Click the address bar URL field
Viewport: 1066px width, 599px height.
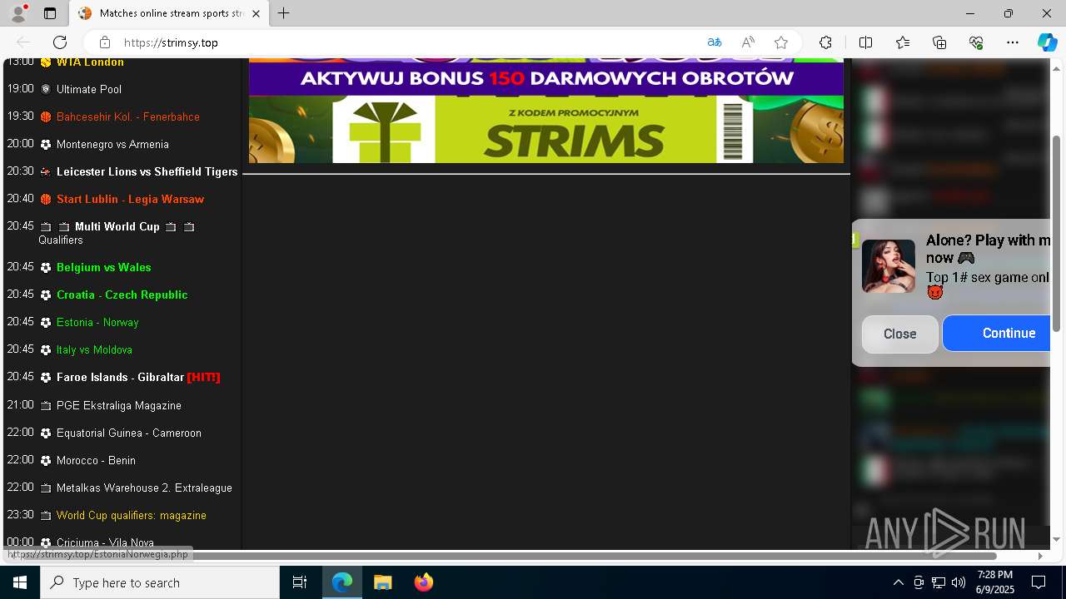coord(408,42)
